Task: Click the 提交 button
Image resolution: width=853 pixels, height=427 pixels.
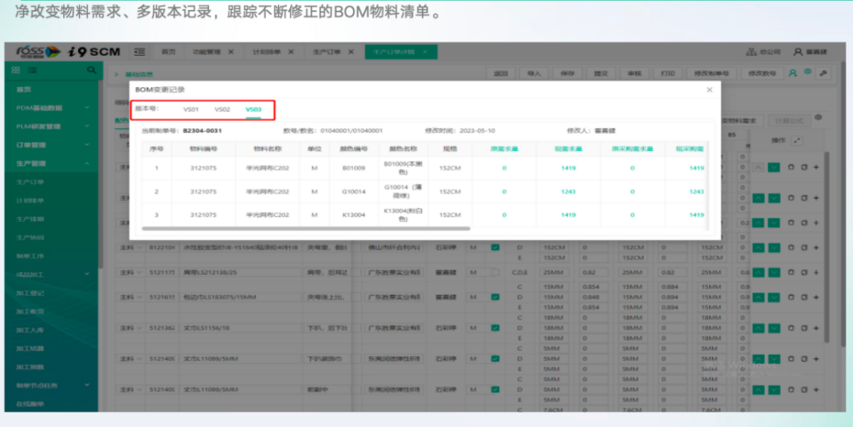Action: point(601,73)
